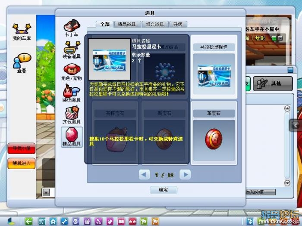Click the green chat bubble icon
The image size is (302, 226).
[x=144, y=221]
